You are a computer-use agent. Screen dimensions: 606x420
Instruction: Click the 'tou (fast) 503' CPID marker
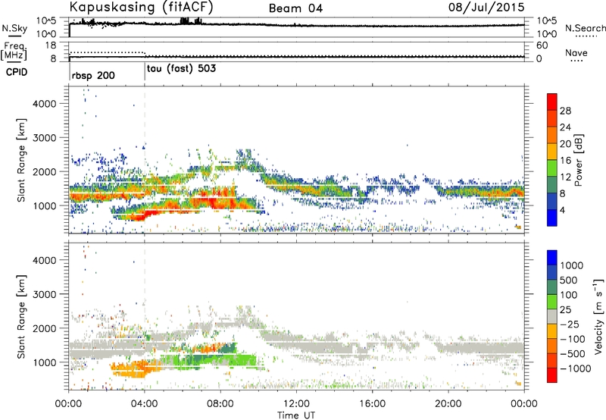pos(181,69)
